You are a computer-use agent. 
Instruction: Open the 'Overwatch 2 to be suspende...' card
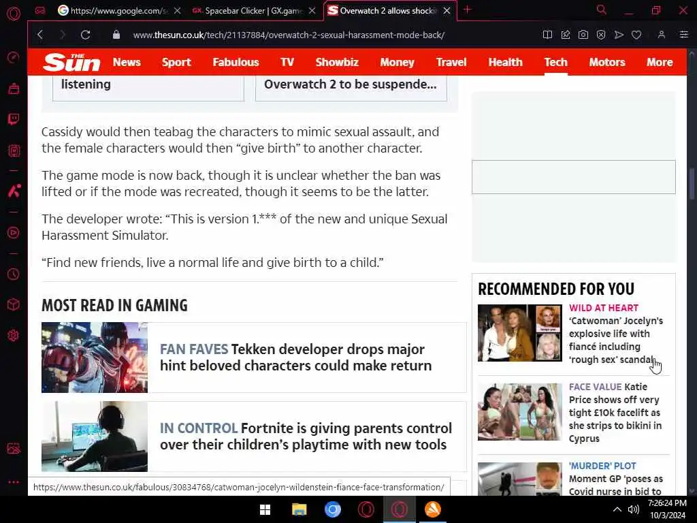click(351, 88)
